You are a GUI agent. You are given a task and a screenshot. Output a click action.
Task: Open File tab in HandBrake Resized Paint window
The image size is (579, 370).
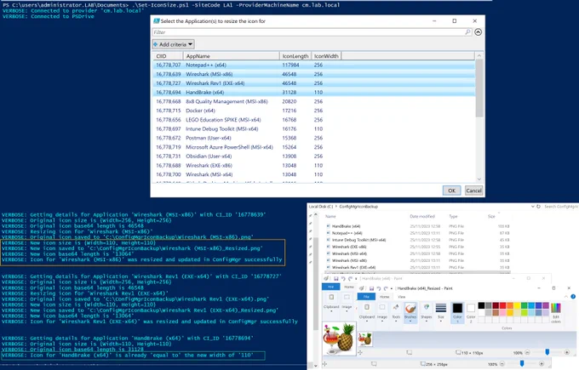pyautogui.click(x=366, y=297)
